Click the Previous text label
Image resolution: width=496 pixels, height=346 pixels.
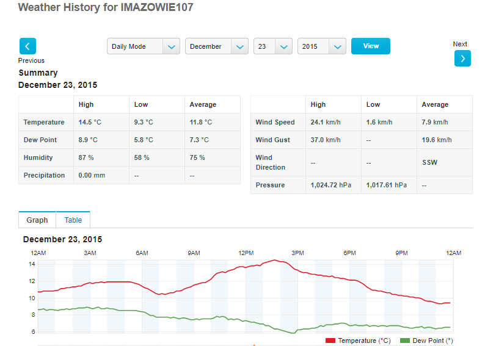click(x=31, y=60)
